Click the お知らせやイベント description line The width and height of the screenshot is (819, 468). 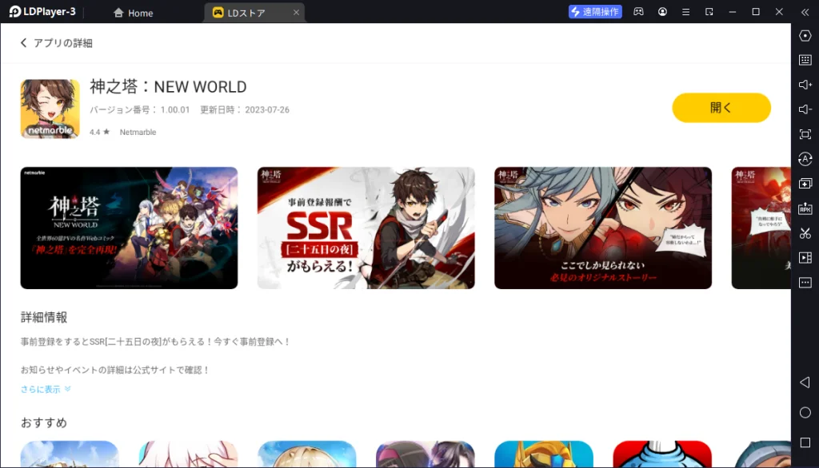[x=115, y=370]
